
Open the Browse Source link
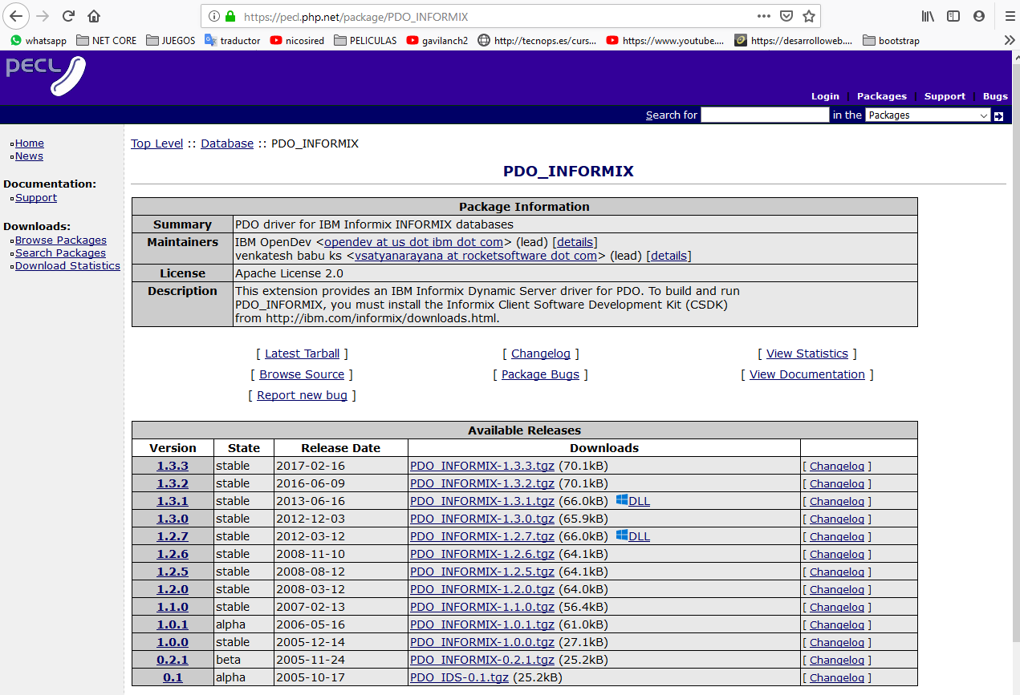(302, 374)
